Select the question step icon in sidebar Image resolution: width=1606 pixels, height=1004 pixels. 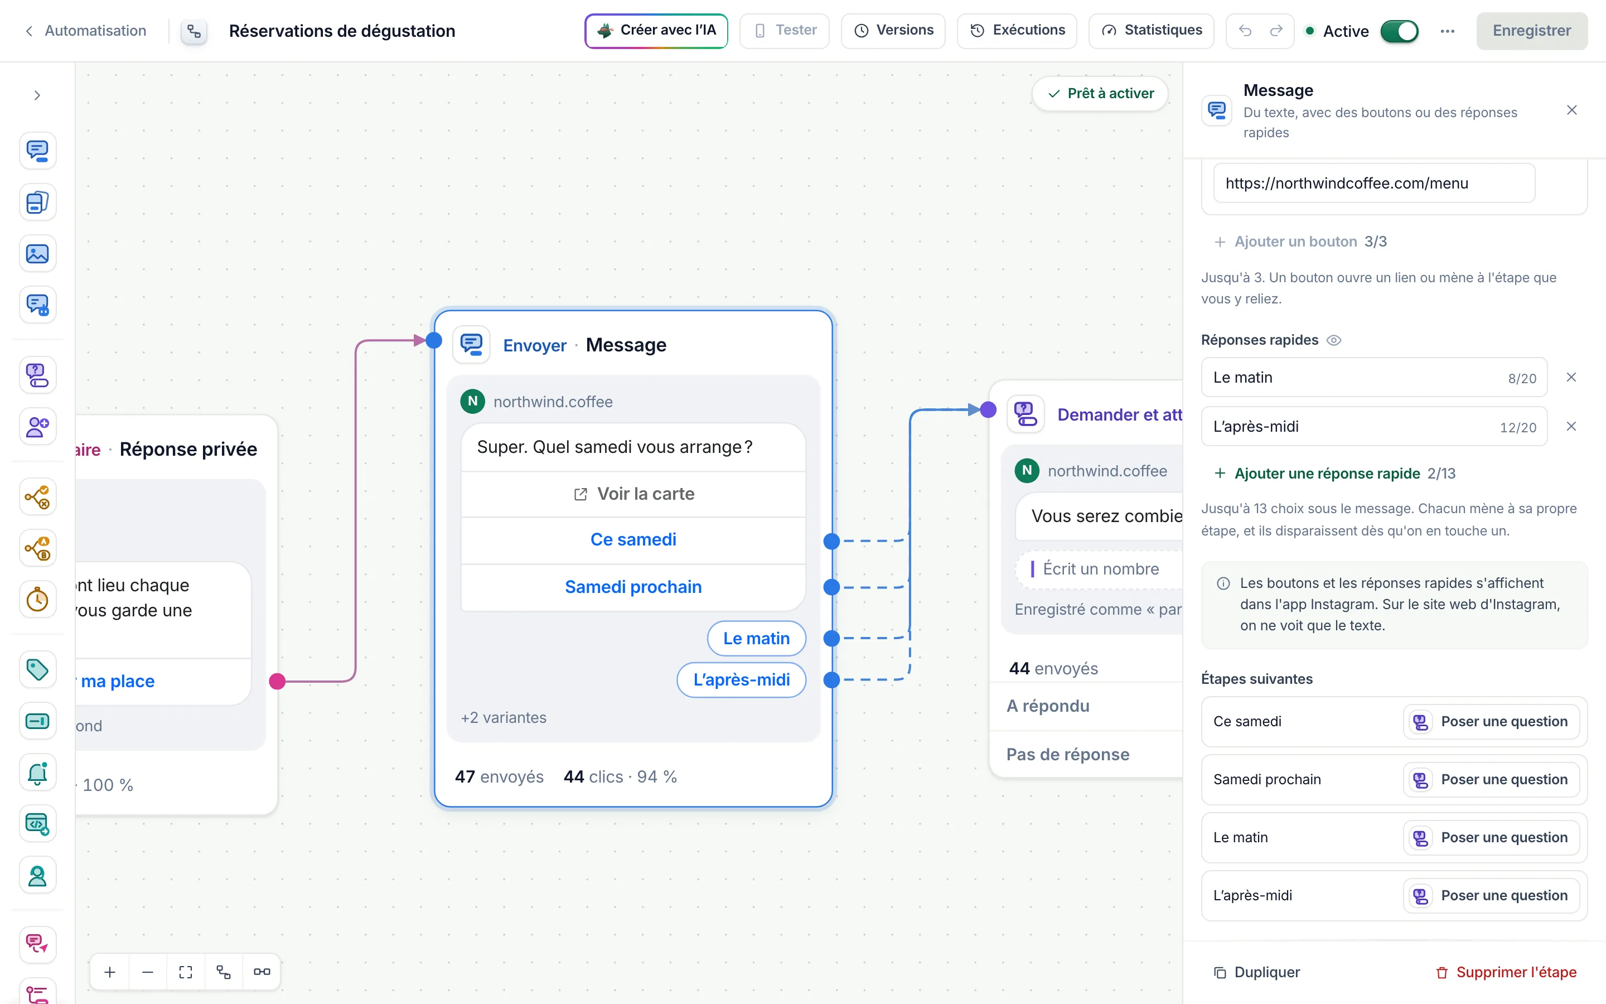[37, 375]
